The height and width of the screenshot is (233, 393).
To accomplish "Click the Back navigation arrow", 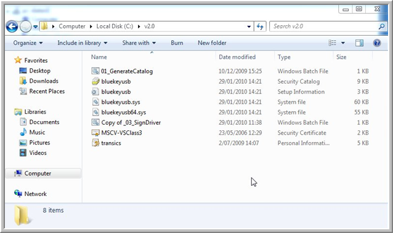I will (x=12, y=26).
